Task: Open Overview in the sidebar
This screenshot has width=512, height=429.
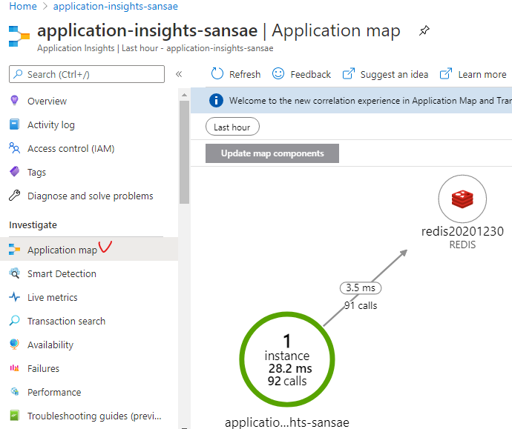Action: click(x=47, y=102)
